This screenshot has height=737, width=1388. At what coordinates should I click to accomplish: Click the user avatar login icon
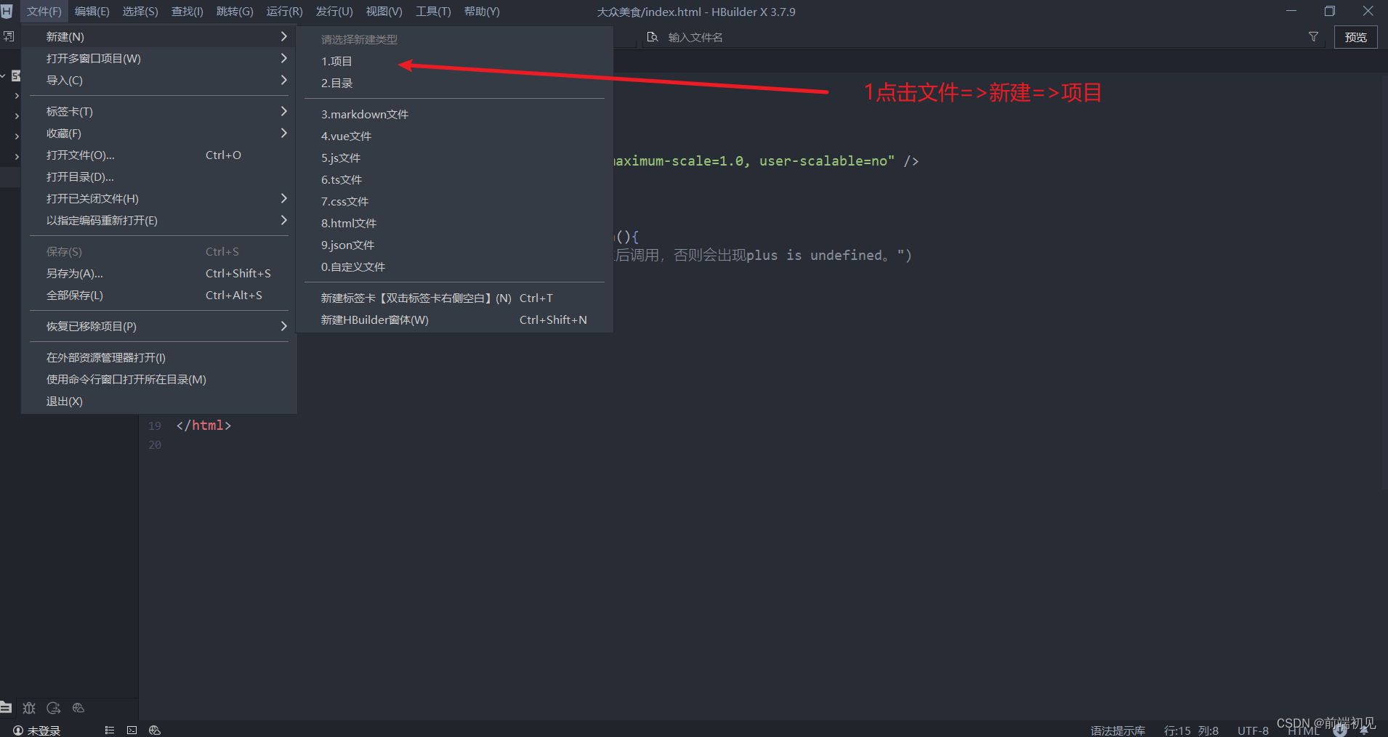click(x=18, y=730)
